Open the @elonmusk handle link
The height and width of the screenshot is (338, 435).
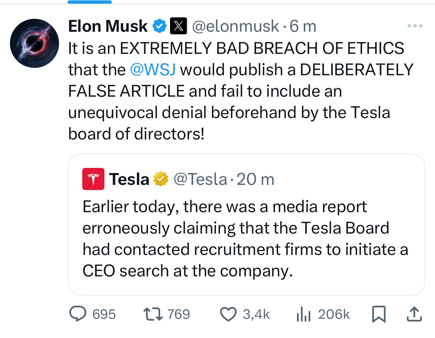[235, 26]
